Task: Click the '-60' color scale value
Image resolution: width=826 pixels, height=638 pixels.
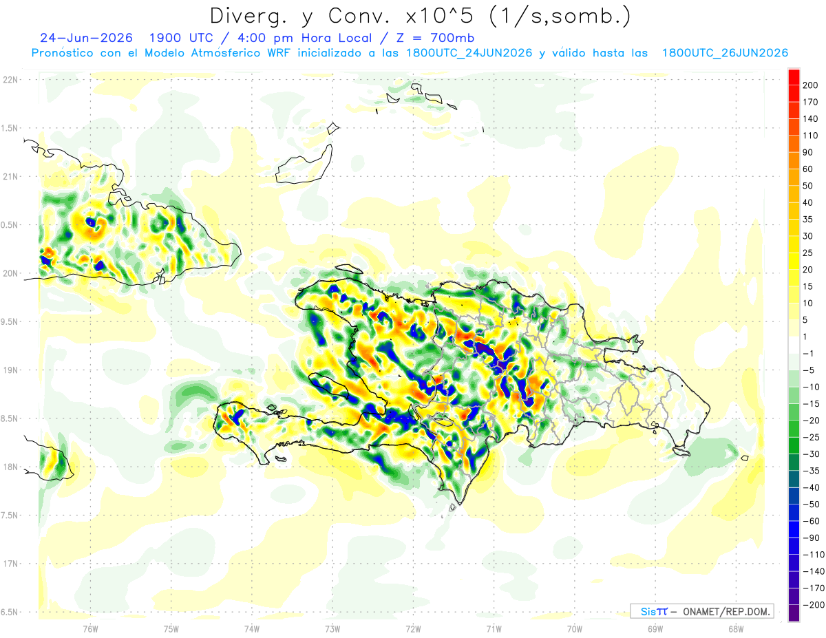Action: (812, 521)
